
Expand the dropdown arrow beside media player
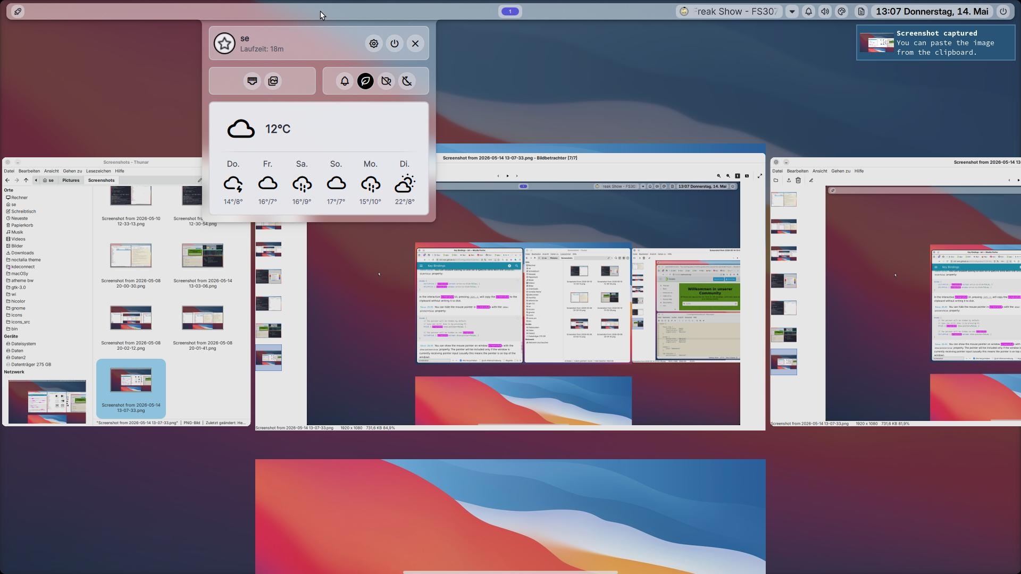click(792, 11)
